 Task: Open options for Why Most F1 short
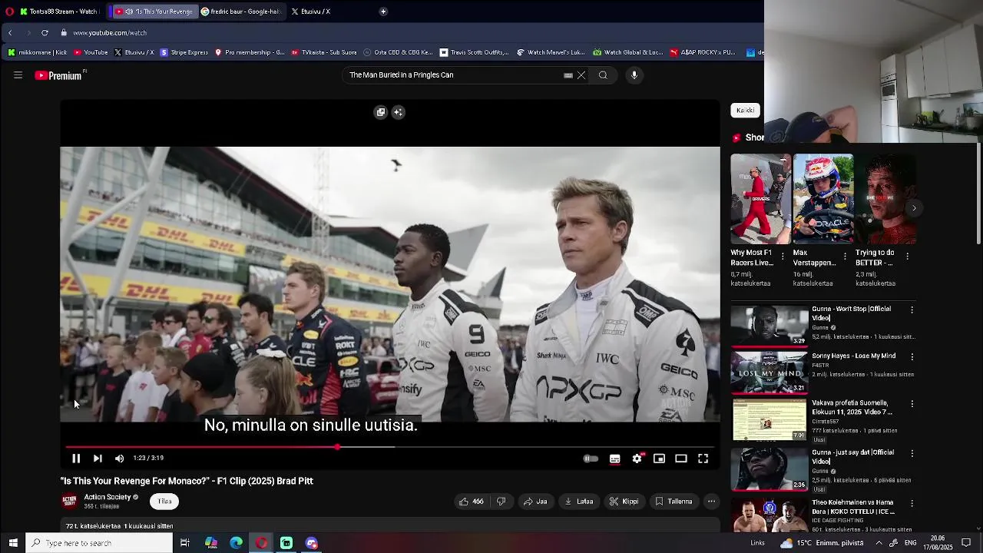pyautogui.click(x=783, y=257)
